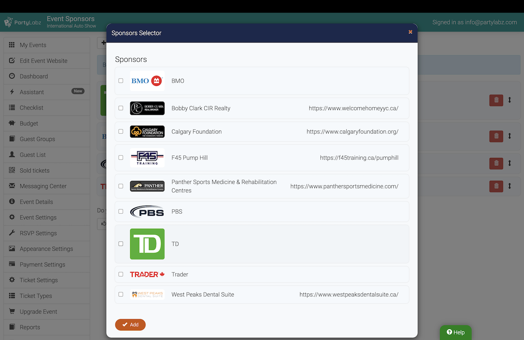This screenshot has height=340, width=524.
Task: Click the Messaging Center envelope icon
Action: pos(12,186)
